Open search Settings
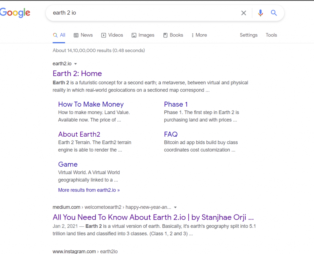 coord(248,35)
